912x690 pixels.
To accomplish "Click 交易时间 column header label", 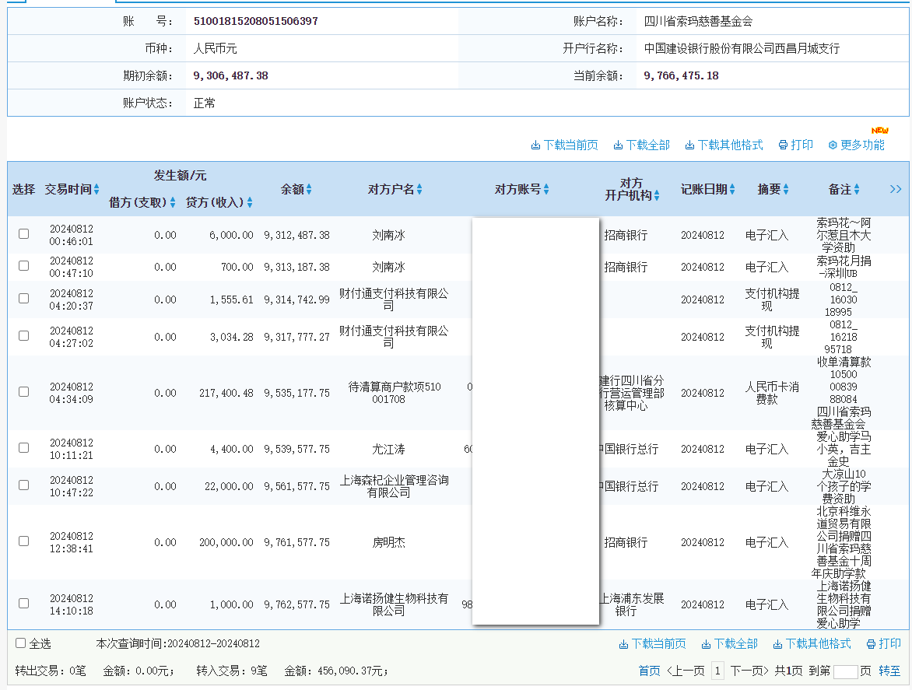I will pos(68,190).
